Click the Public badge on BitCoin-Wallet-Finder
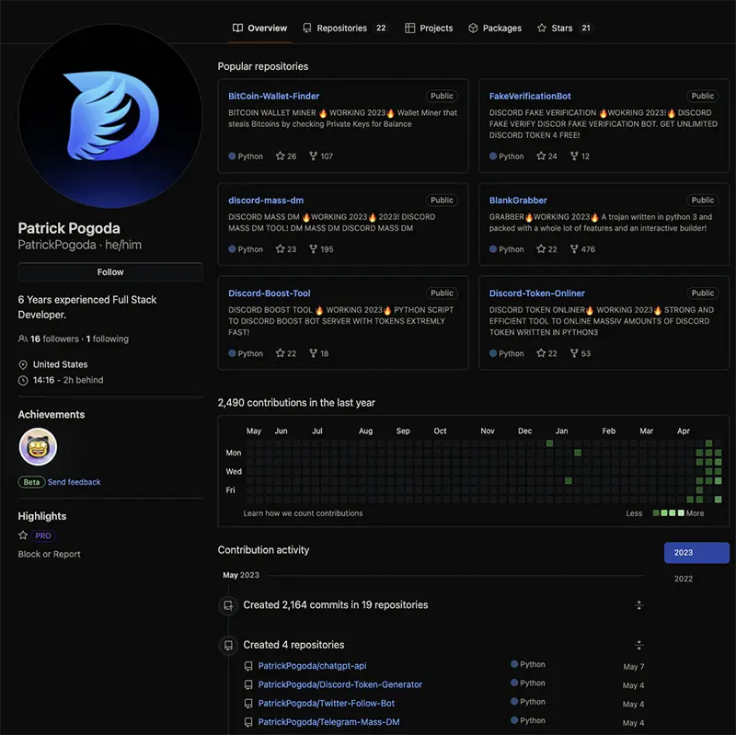The width and height of the screenshot is (736, 735). point(442,97)
